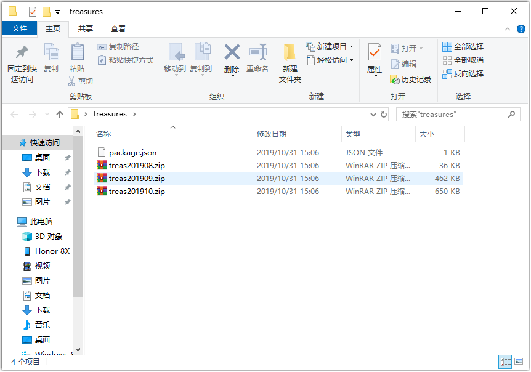Screen dimensions: 531x372
Task: Click the navigation pane scroll up arrow
Action: pyautogui.click(x=78, y=131)
